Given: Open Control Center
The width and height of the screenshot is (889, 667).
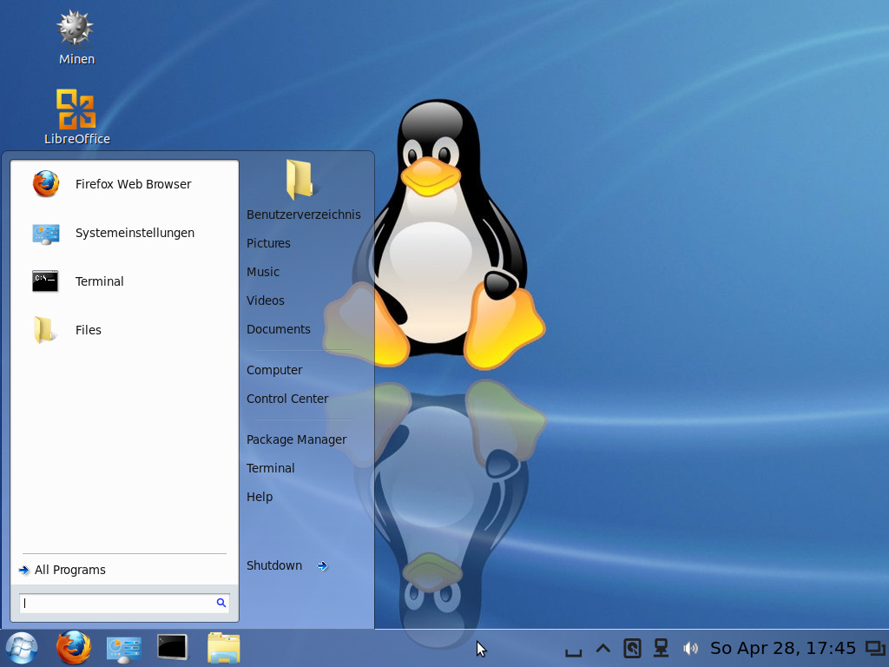Looking at the screenshot, I should [x=287, y=399].
